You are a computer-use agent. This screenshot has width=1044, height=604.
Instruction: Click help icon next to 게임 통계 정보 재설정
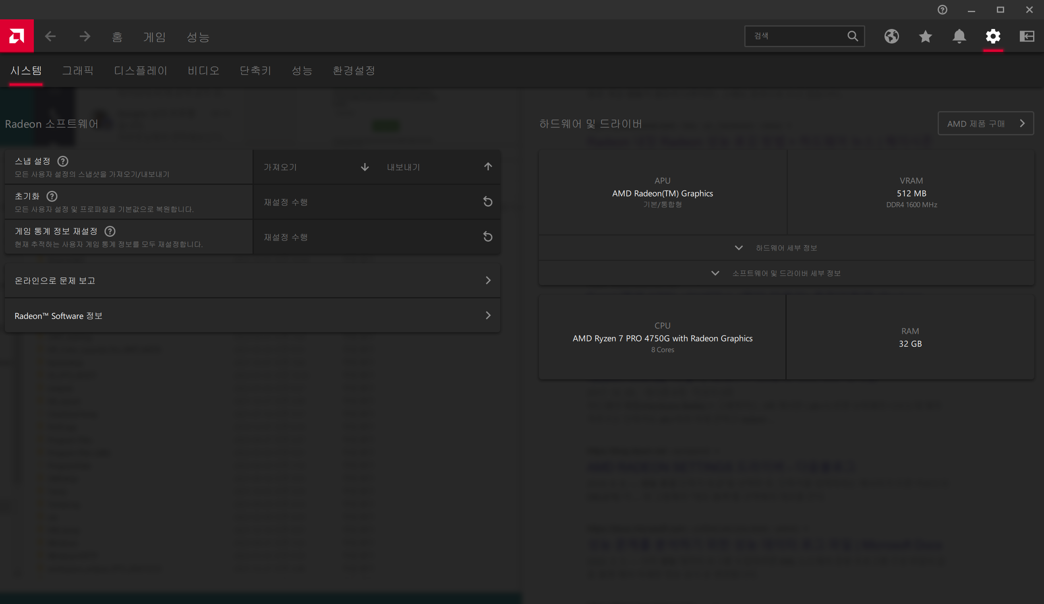pos(110,231)
